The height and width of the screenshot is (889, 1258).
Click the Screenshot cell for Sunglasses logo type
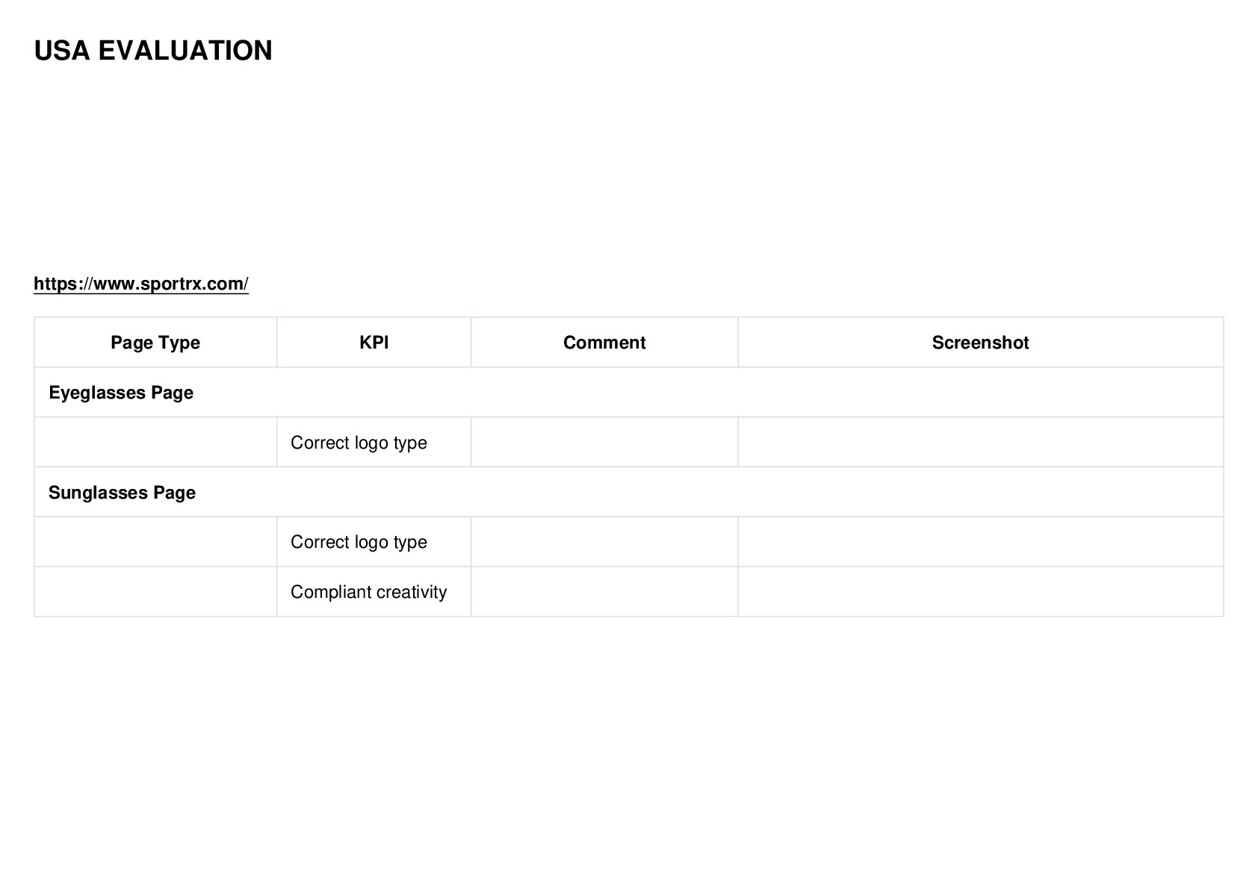(981, 542)
